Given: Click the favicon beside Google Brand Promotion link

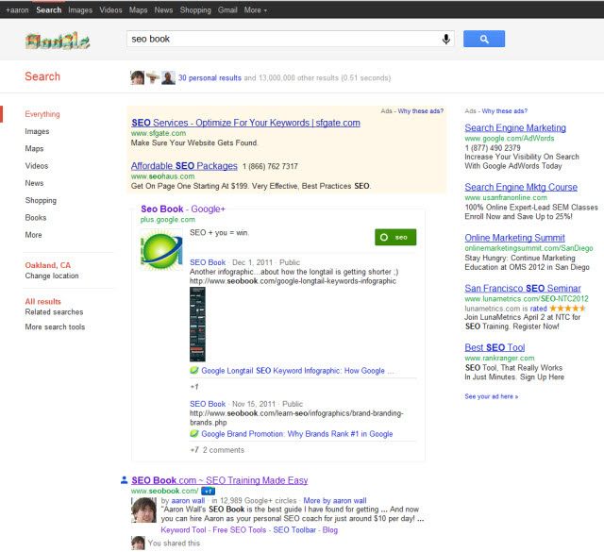Looking at the screenshot, I should coord(194,434).
